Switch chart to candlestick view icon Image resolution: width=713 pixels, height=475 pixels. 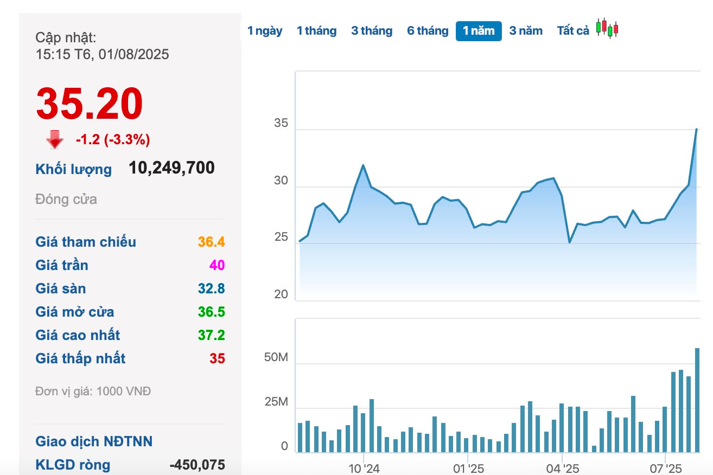pos(607,29)
